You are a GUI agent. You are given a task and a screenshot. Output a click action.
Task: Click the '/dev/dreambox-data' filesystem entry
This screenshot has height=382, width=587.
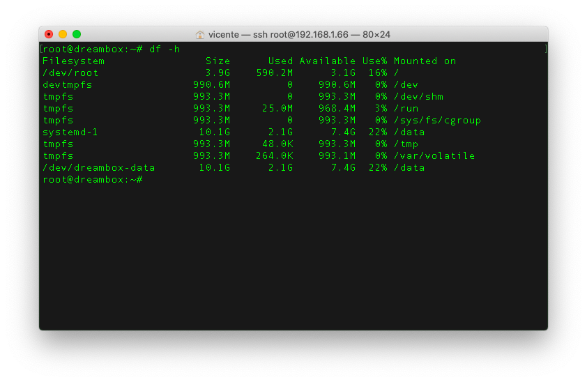pos(98,167)
